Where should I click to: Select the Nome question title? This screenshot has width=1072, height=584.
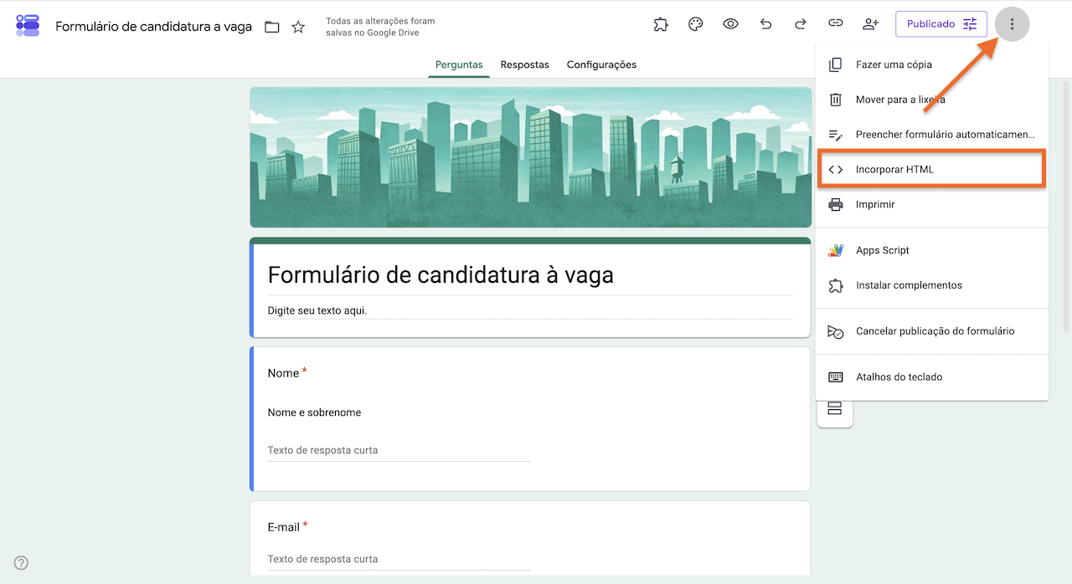[x=283, y=373]
